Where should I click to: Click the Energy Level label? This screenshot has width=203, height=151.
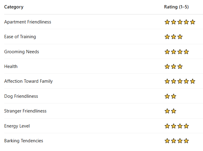17,126
